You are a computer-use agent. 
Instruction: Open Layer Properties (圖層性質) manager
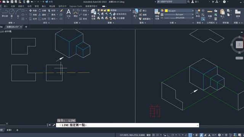pyautogui.click(x=93, y=14)
